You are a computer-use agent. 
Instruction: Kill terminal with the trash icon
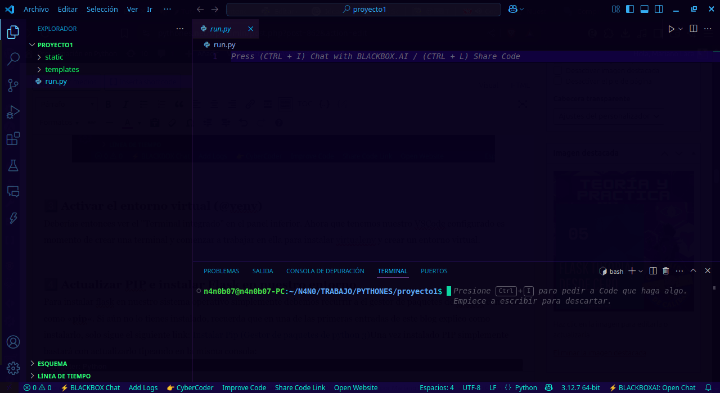point(666,271)
